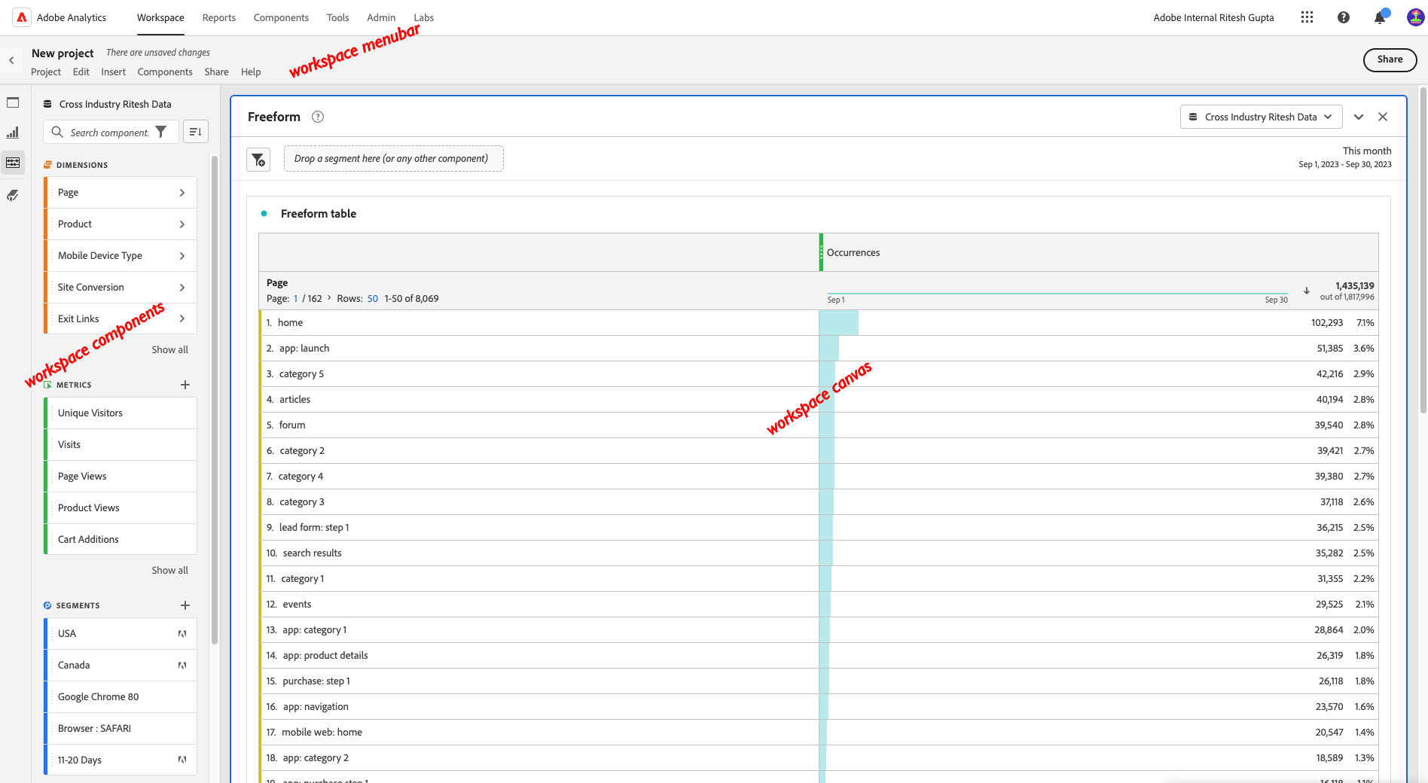Image resolution: width=1428 pixels, height=783 pixels.
Task: Open the panel report suite dropdown
Action: 1261,117
